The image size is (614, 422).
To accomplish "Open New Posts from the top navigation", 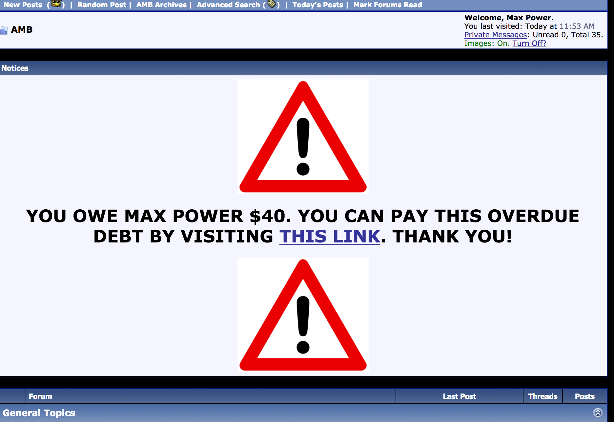I will click(x=23, y=5).
